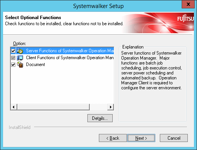Toggle the grayed Client Functions checkbox
This screenshot has width=197, height=150.
tap(13, 58)
